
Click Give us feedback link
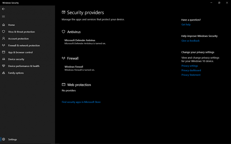190,41
